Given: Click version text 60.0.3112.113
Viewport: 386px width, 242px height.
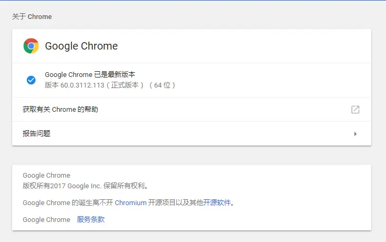Looking at the screenshot, I should (82, 85).
